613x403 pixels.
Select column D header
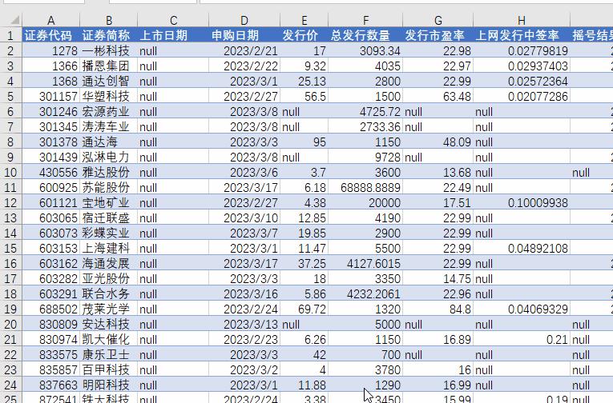pyautogui.click(x=244, y=20)
